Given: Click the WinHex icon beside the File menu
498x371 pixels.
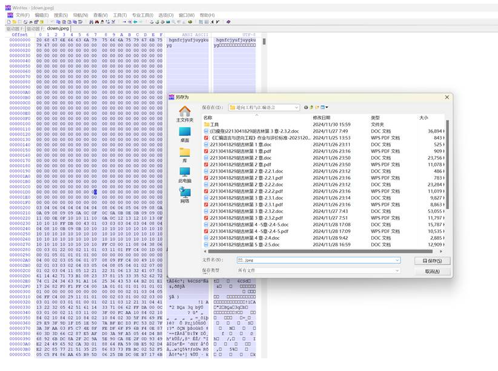Looking at the screenshot, I should (x=10, y=15).
